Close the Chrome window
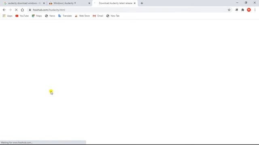This screenshot has height=145, width=259. 255,3
